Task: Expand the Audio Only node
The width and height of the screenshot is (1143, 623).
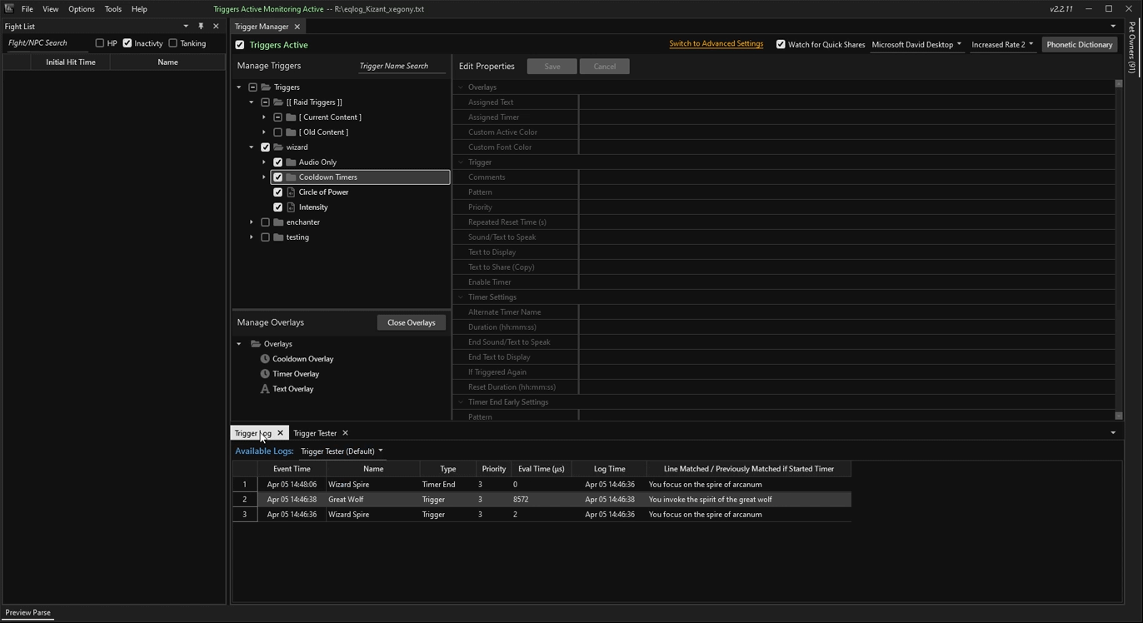Action: coord(264,162)
